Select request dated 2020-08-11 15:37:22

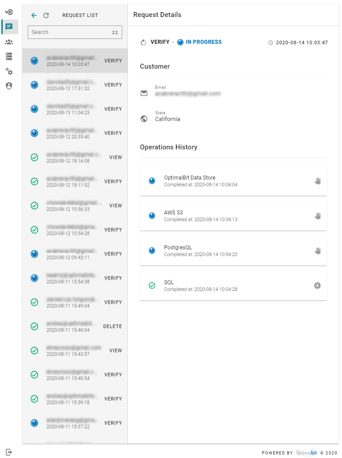pos(75,423)
